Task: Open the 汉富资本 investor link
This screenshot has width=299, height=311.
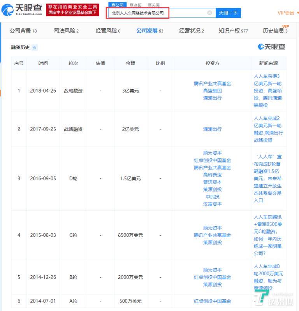Action: [213, 204]
